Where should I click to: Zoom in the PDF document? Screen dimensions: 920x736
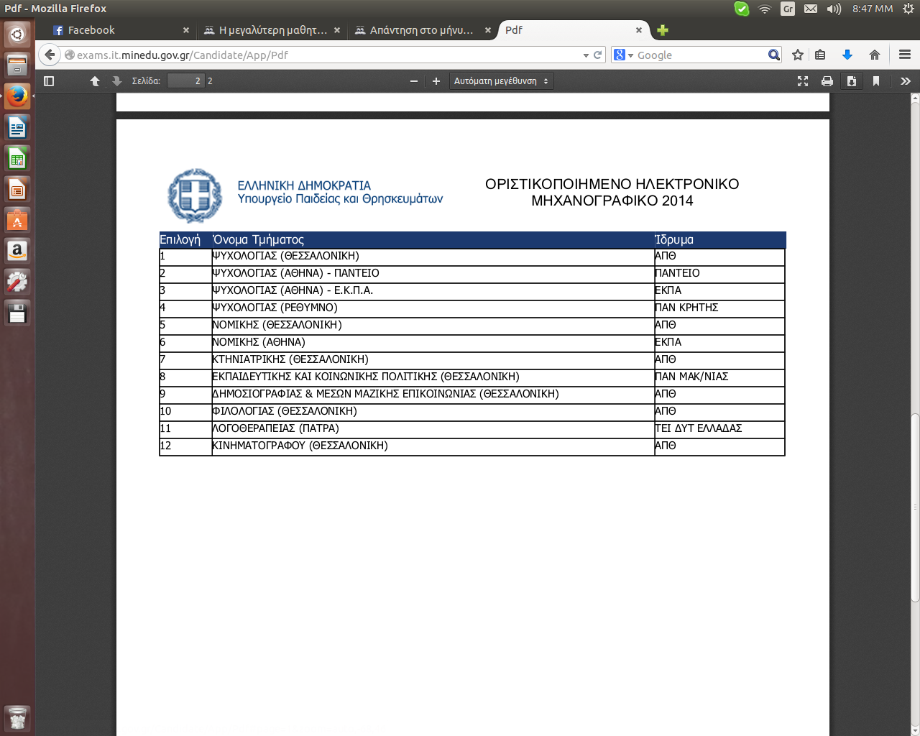tap(436, 81)
